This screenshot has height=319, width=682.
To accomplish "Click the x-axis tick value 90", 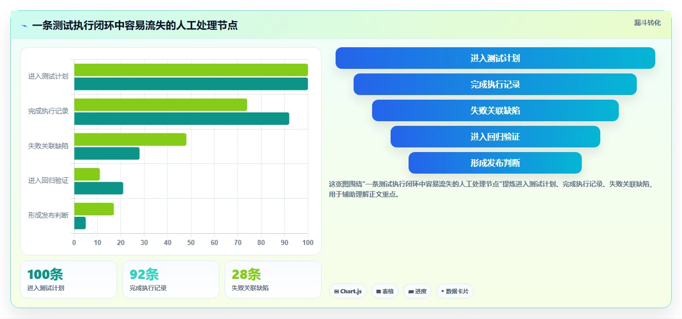I will pos(285,243).
